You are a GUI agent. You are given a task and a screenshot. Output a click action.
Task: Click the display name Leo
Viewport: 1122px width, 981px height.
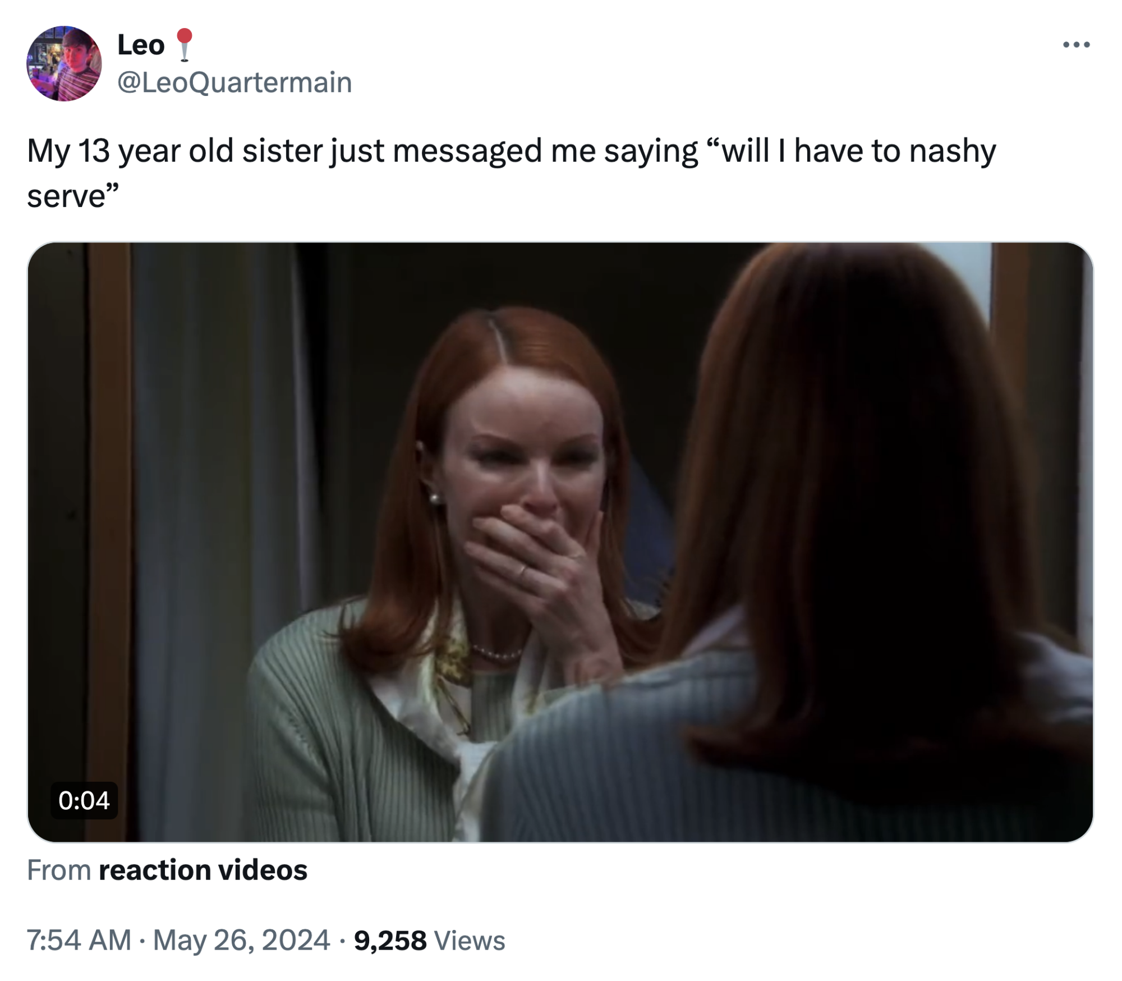coord(141,45)
